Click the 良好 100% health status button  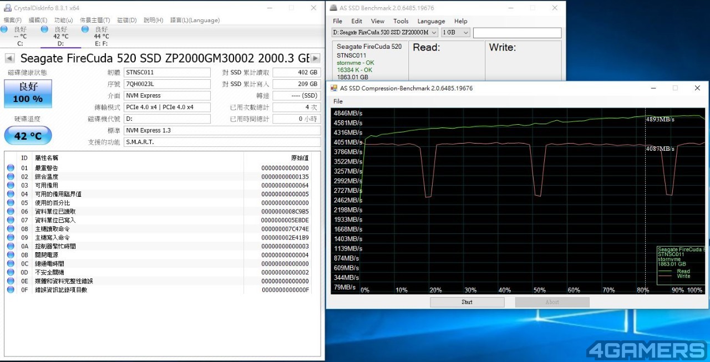pos(28,93)
